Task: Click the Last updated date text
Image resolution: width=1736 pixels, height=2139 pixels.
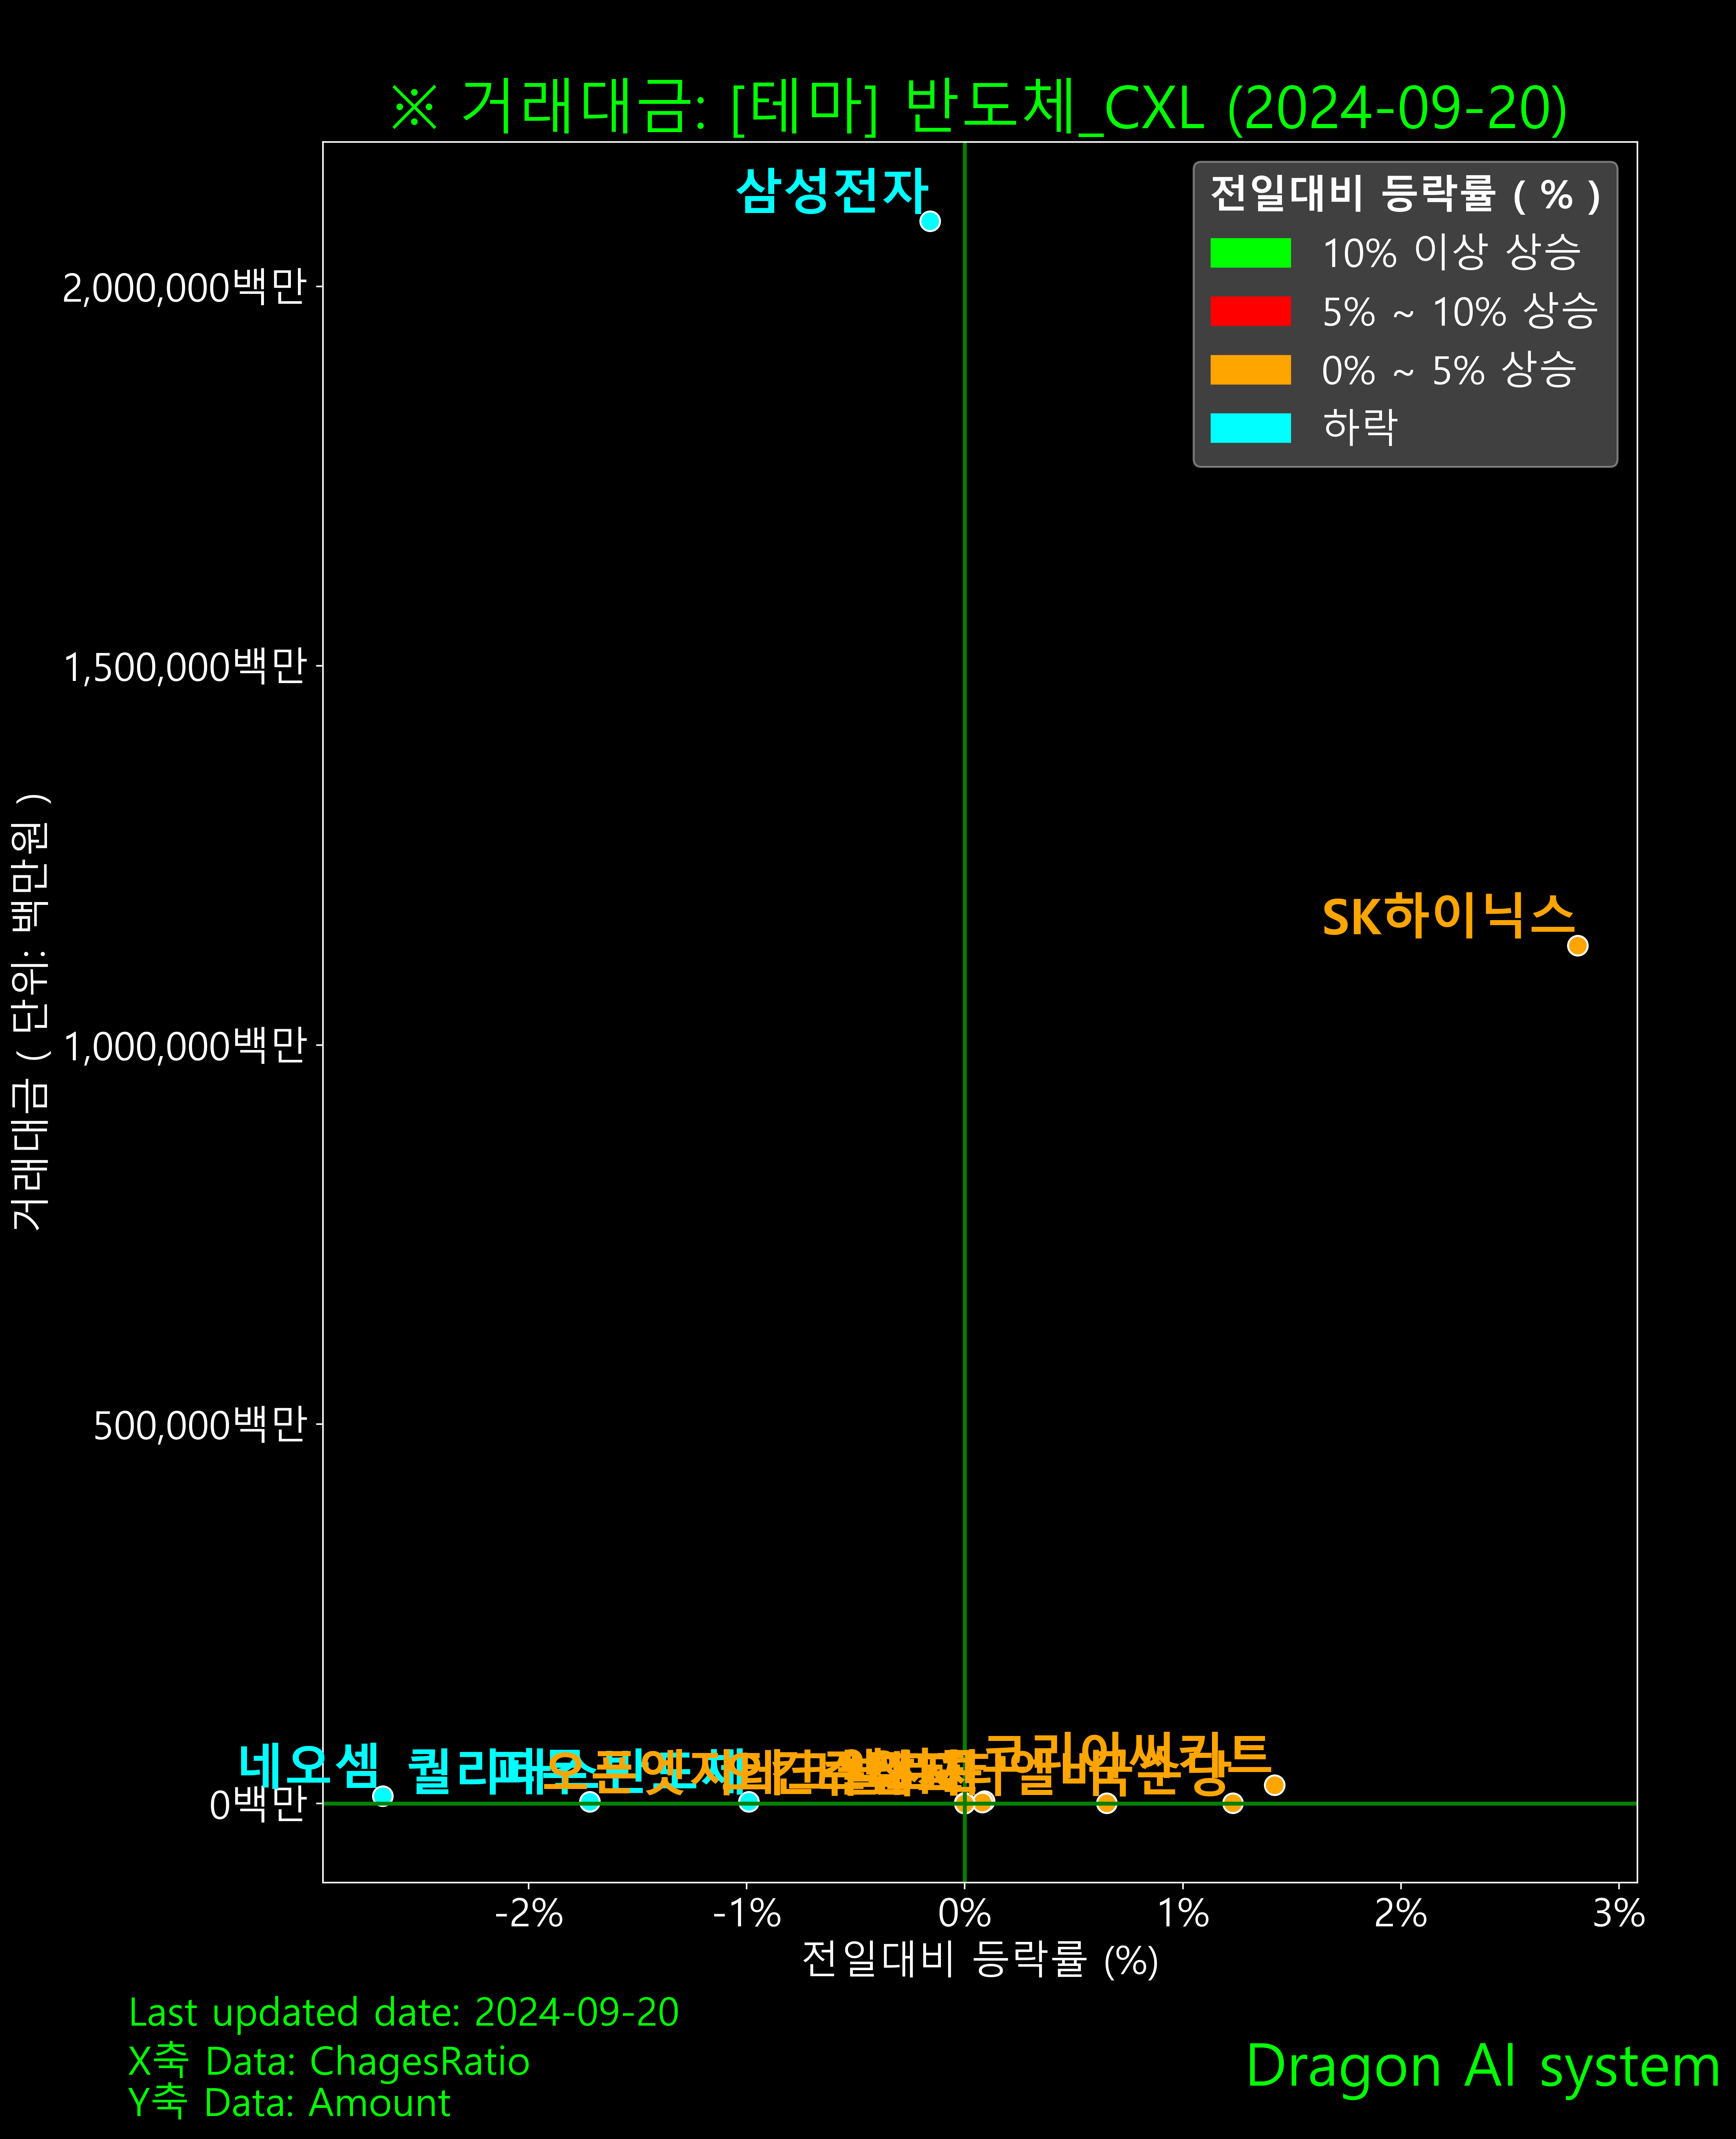Action: point(403,2012)
